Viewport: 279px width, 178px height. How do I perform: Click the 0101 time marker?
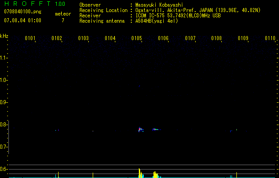(30, 38)
